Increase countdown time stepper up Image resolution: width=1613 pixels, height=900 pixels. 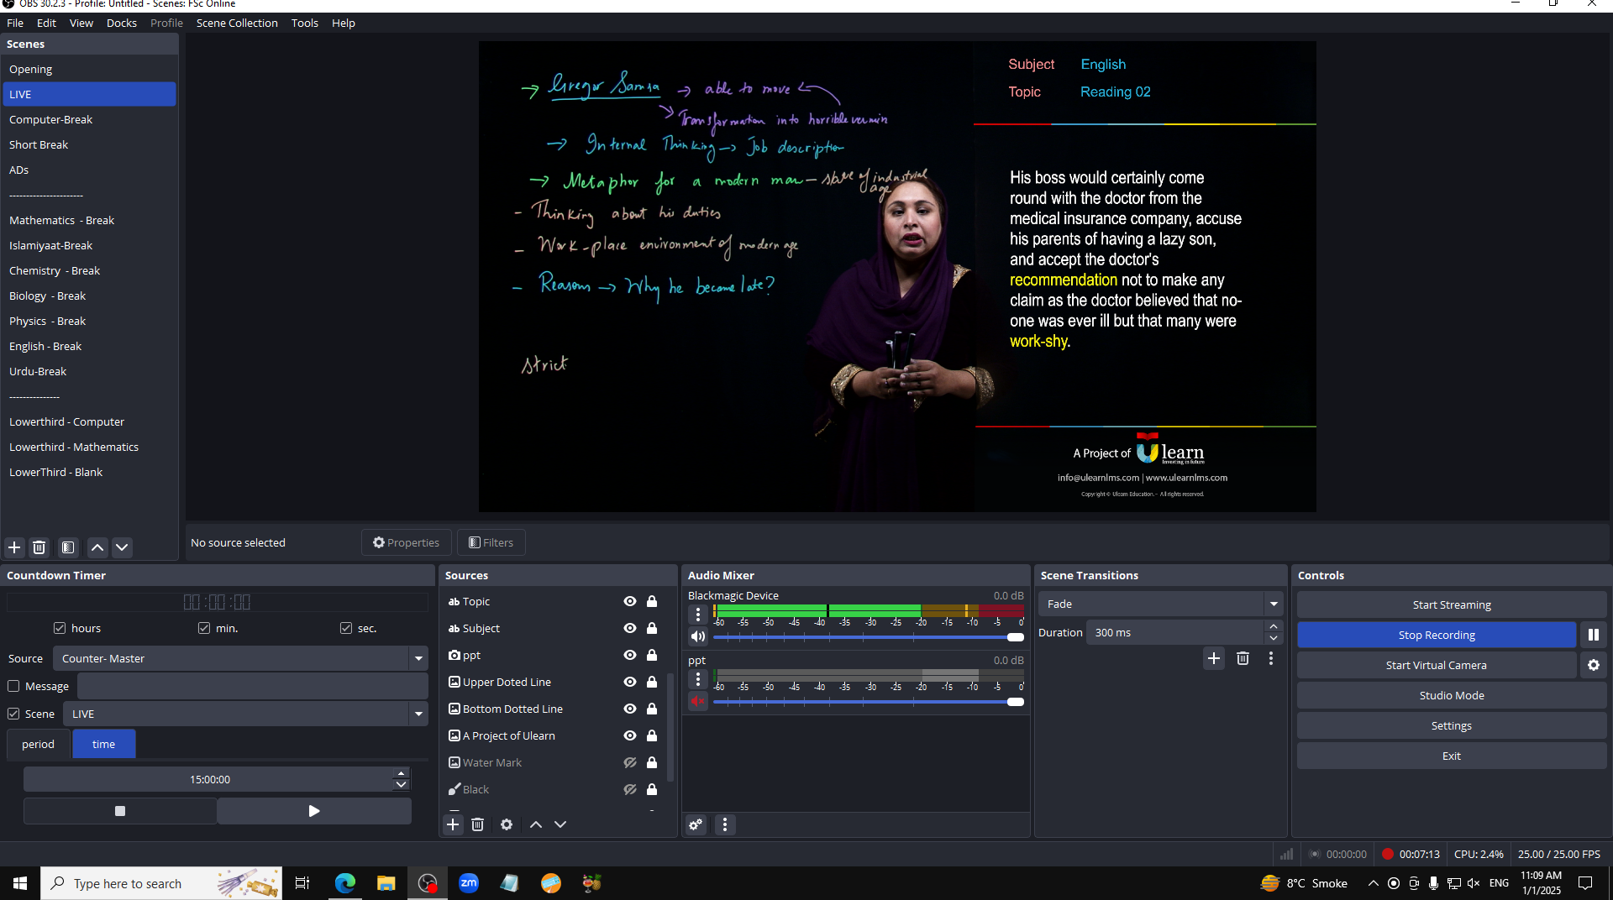coord(402,773)
